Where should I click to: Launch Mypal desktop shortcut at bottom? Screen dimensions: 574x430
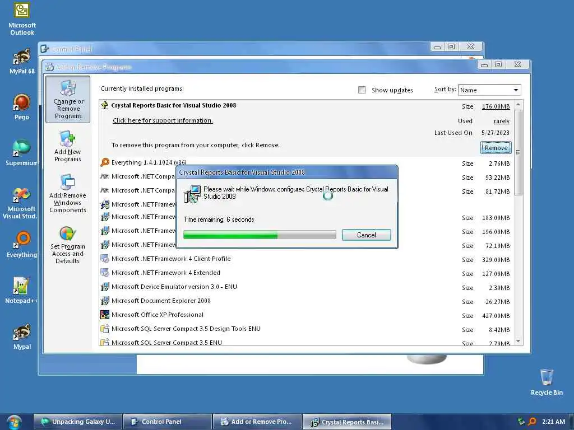tap(22, 336)
